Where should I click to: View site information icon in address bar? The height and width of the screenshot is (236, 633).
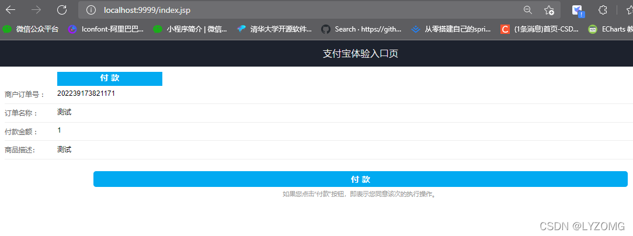92,10
